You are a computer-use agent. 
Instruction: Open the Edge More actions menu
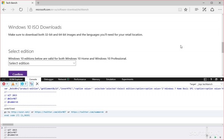click(220, 10)
